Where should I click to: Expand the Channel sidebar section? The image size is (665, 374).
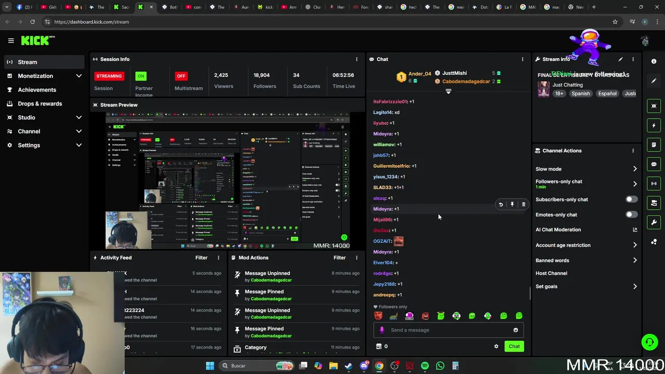pos(79,131)
